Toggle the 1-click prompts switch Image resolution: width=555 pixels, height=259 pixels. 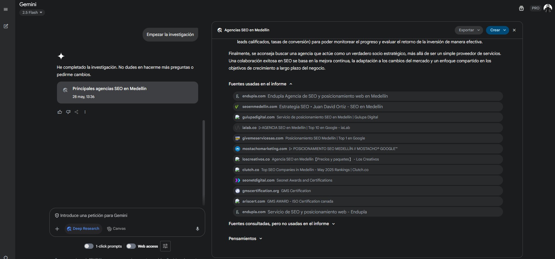coord(89,246)
